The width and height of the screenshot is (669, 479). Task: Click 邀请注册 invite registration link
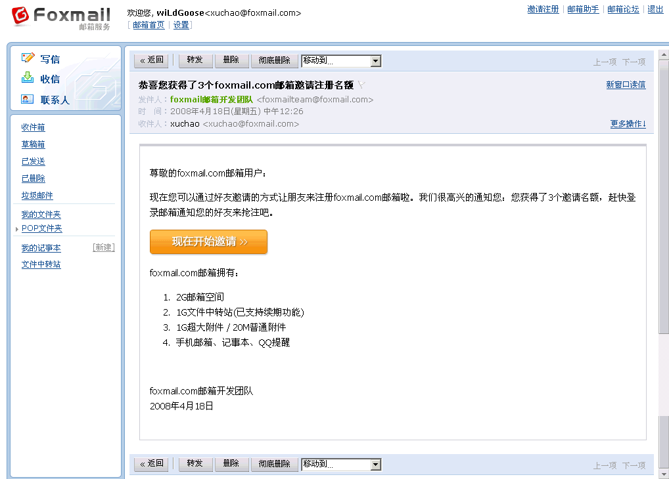point(543,9)
